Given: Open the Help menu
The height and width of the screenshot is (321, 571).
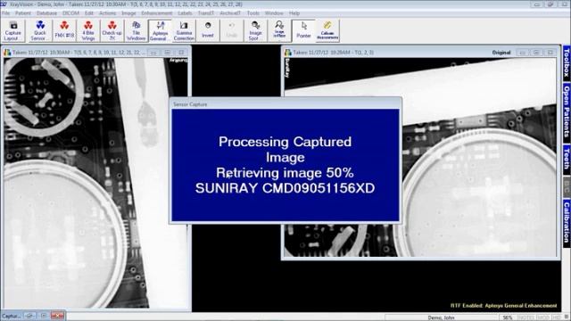Looking at the screenshot, I should point(294,13).
